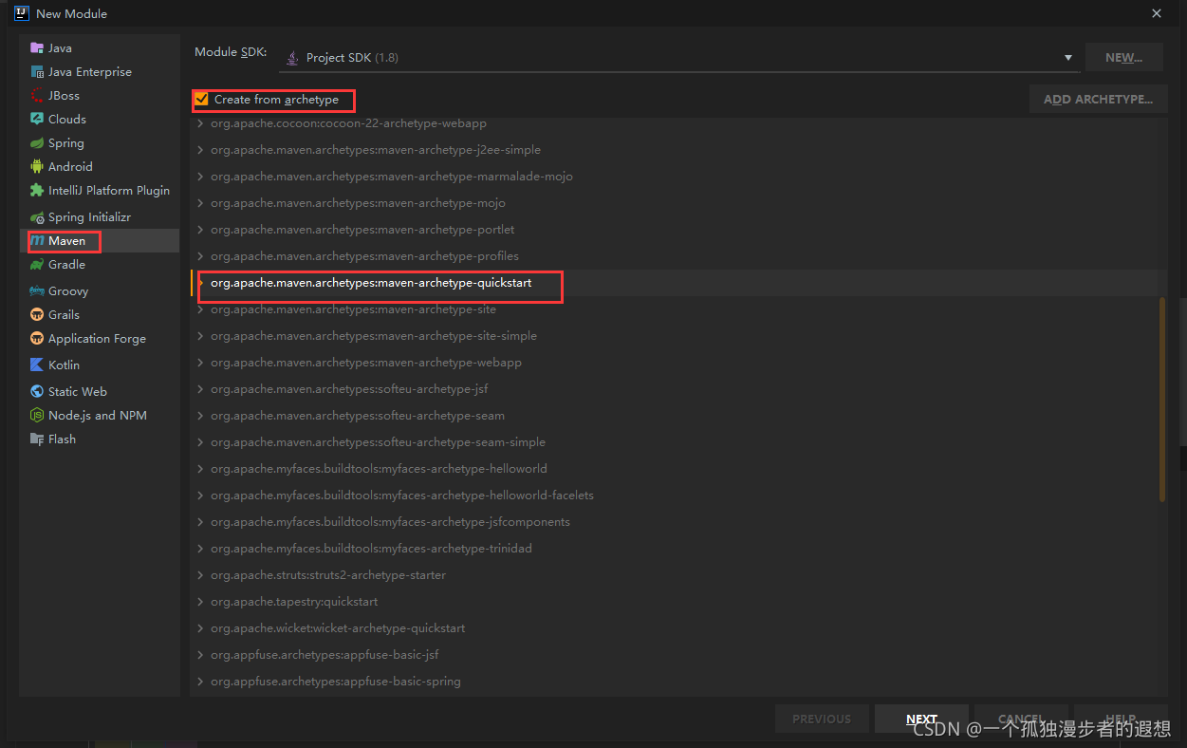Click the IntelliJ Platform Plugin icon
The image size is (1187, 748).
click(37, 190)
